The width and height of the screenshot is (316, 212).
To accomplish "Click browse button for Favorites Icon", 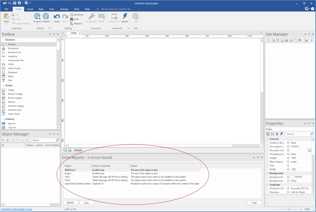I will (x=309, y=151).
